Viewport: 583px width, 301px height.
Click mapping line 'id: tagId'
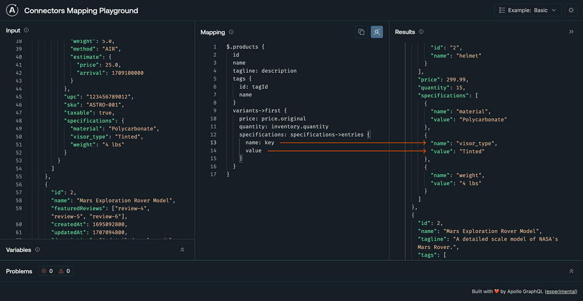[254, 87]
